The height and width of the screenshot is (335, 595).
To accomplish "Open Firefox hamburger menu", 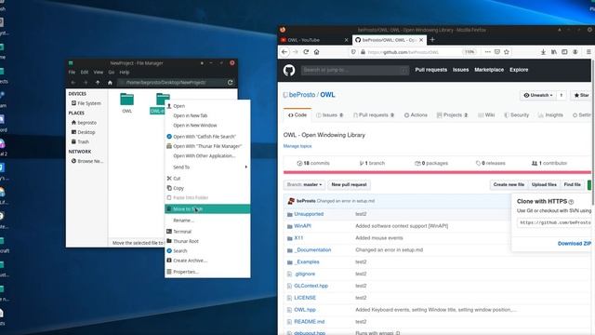I will (x=588, y=52).
